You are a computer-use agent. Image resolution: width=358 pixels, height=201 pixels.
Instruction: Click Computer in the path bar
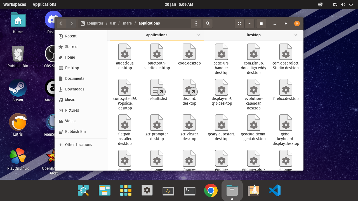[92, 23]
